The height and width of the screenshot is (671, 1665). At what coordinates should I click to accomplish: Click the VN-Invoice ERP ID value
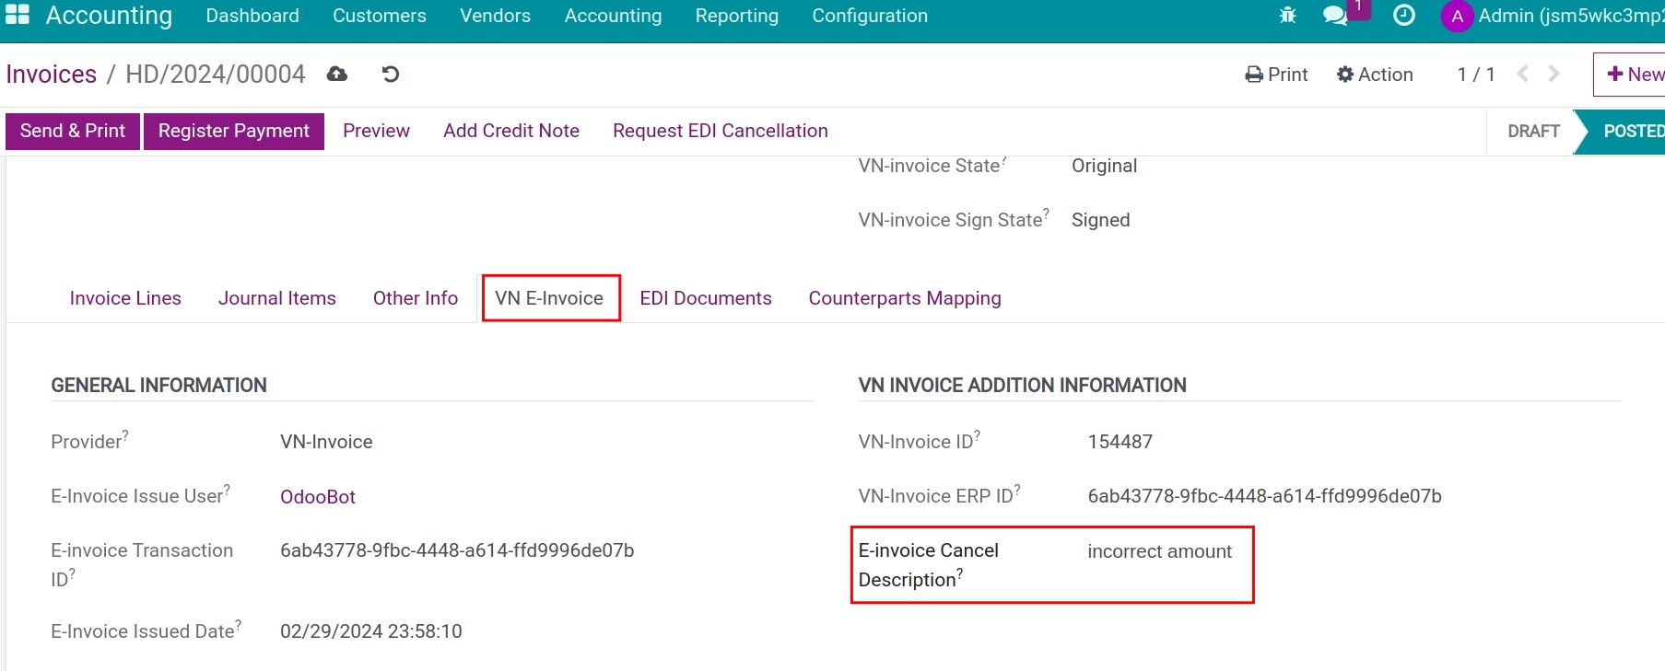point(1264,496)
